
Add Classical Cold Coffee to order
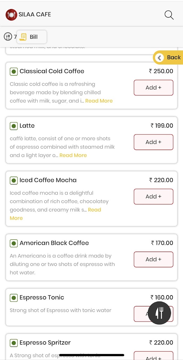(153, 88)
